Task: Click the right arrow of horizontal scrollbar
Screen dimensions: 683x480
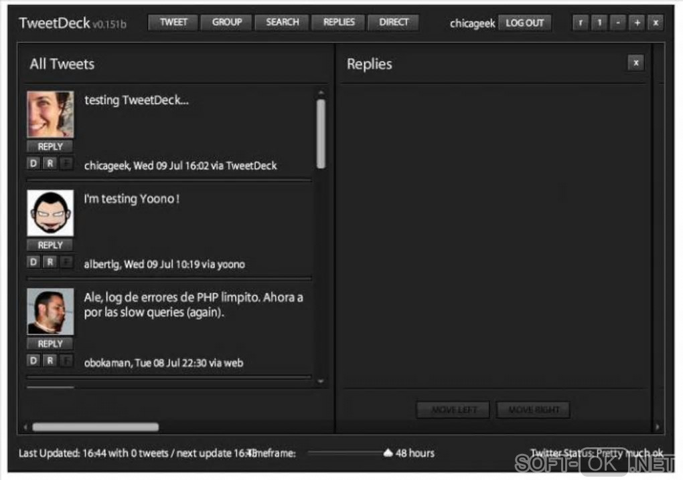Action: coord(658,427)
